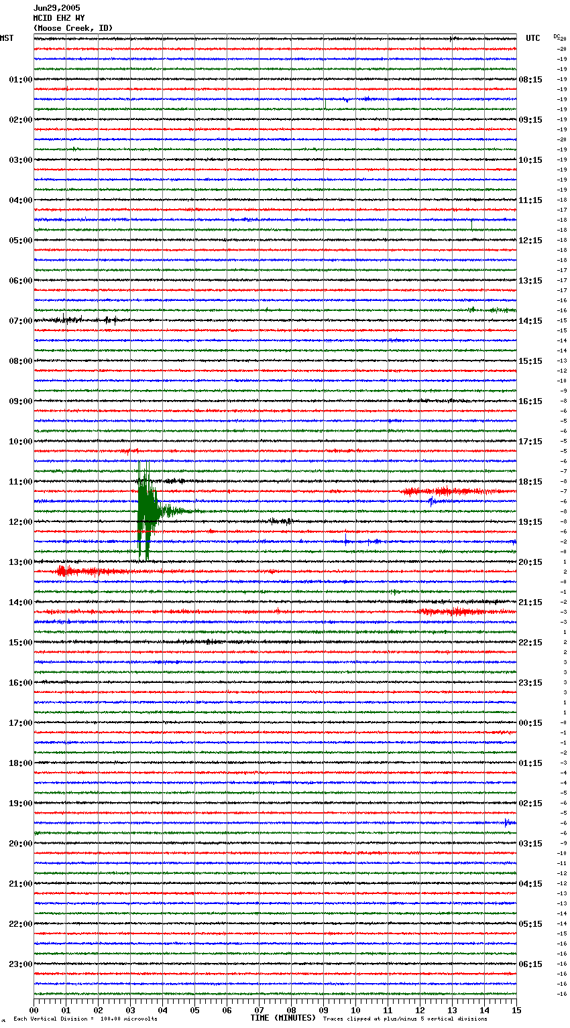
Task: Click the MST time zone header
Action: pos(7,38)
